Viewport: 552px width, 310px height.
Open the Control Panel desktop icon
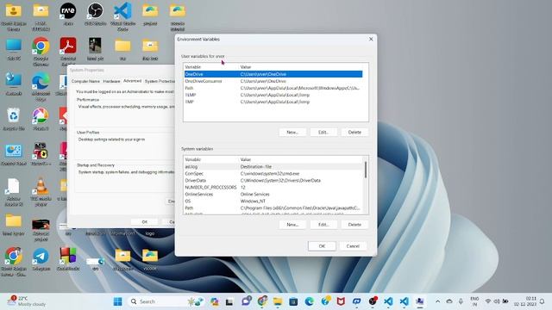tap(14, 154)
